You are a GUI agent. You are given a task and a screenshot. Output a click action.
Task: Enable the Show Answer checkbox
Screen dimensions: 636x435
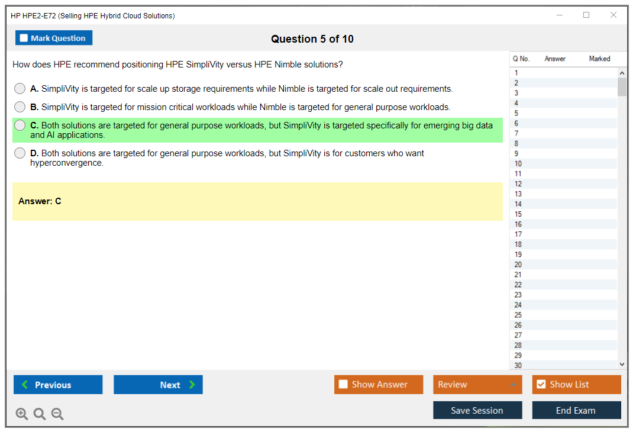(343, 385)
